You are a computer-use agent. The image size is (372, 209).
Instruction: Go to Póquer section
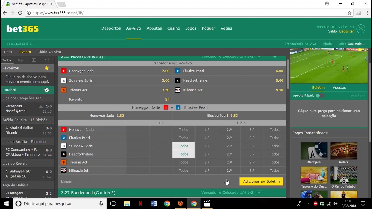click(208, 28)
